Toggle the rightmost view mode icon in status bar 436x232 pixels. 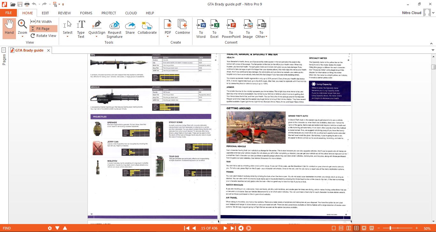(x=372, y=228)
